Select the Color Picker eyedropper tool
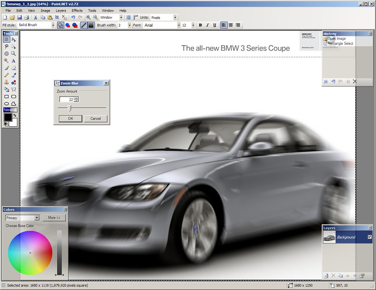 tap(14, 75)
